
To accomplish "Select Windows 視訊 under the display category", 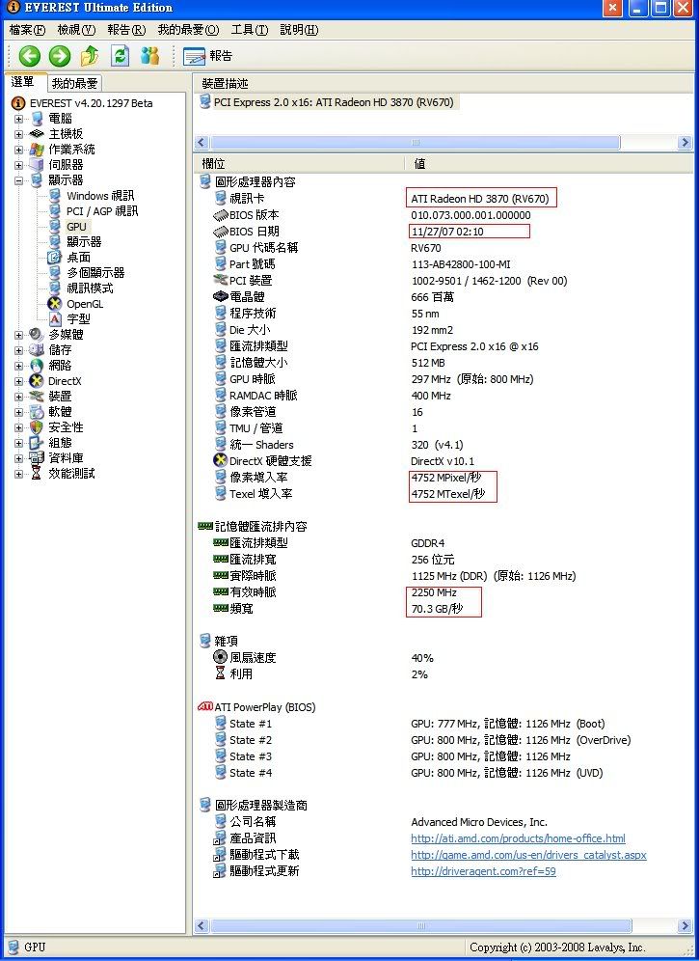I will pos(100,196).
